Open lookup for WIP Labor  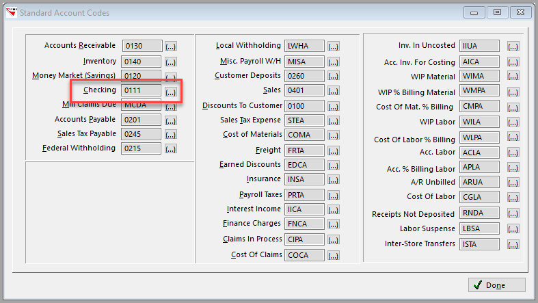pyautogui.click(x=513, y=122)
